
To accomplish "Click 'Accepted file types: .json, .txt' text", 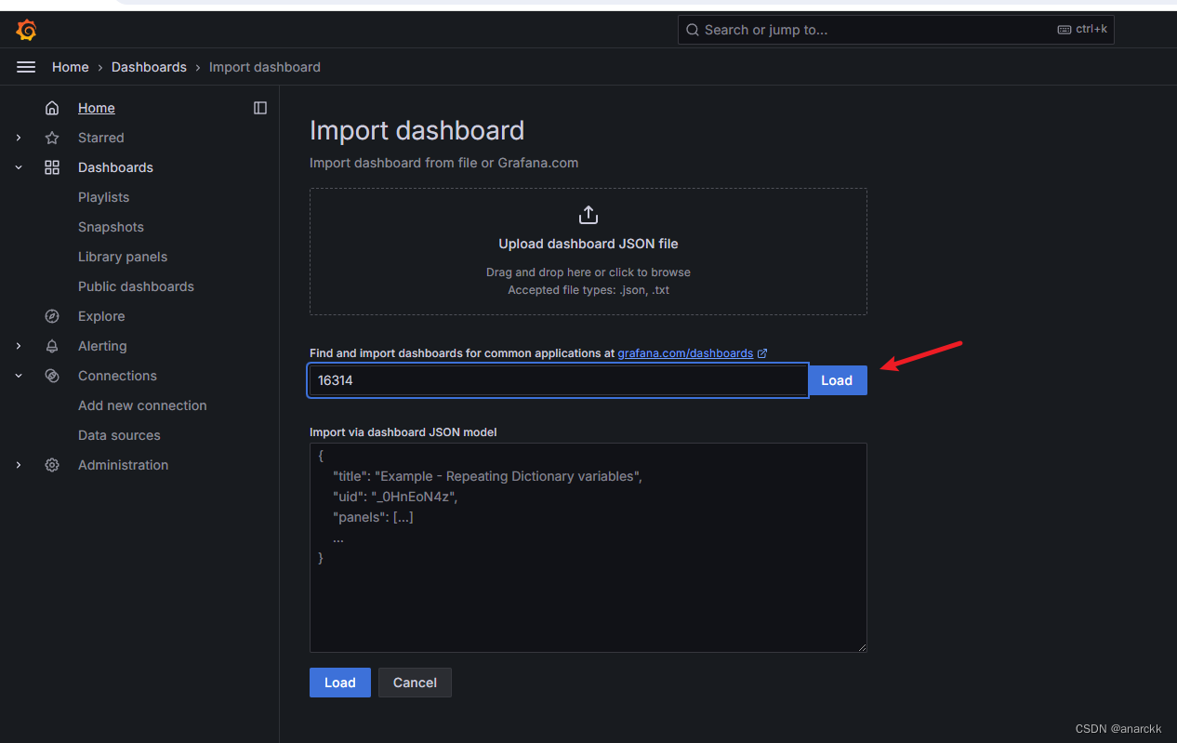I will coord(588,290).
